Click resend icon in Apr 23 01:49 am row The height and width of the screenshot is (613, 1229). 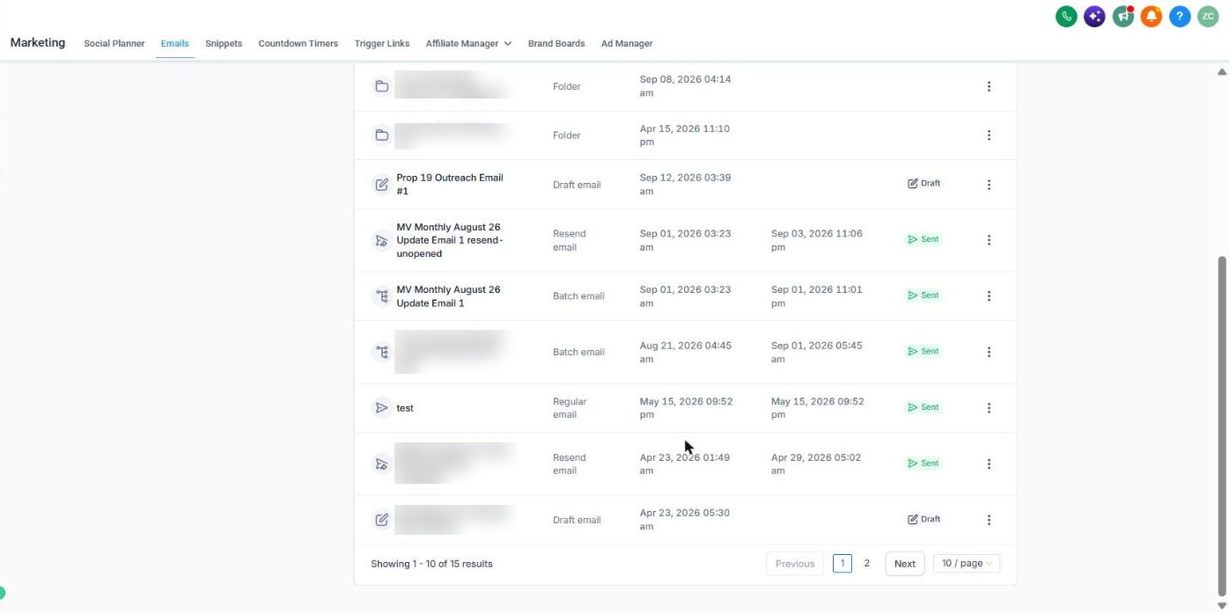(381, 464)
